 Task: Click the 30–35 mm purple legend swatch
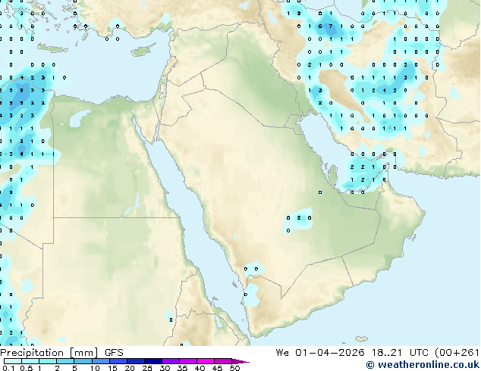[171, 361]
